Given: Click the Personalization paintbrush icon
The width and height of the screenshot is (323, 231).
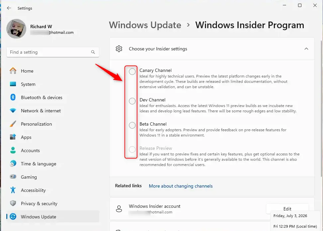Looking at the screenshot, I should pyautogui.click(x=13, y=124).
